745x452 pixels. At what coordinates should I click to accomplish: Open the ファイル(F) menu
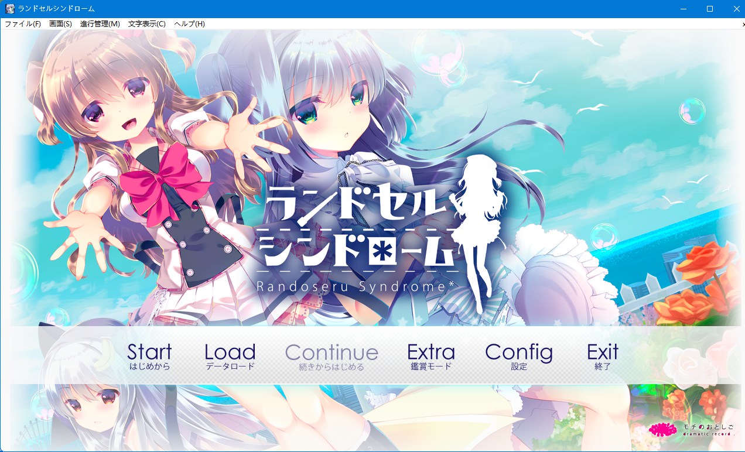[23, 24]
